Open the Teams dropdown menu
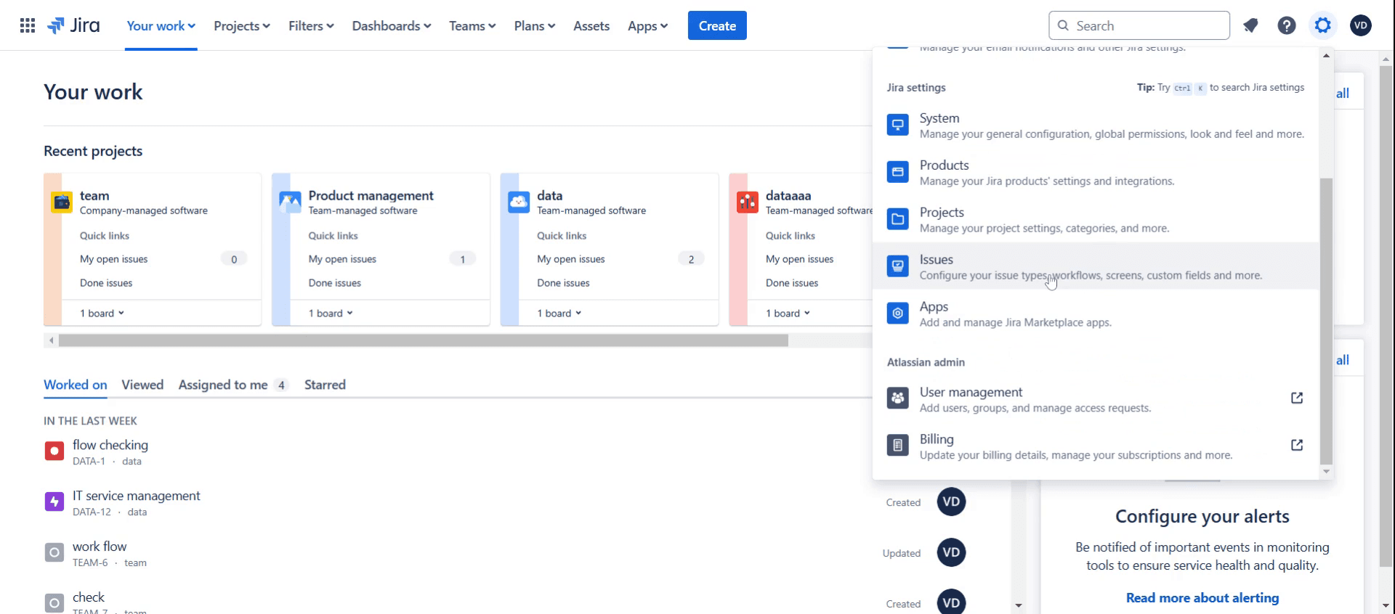This screenshot has width=1395, height=614. [472, 26]
